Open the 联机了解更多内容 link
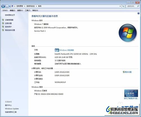The height and width of the screenshot is (117, 141). coord(131,98)
